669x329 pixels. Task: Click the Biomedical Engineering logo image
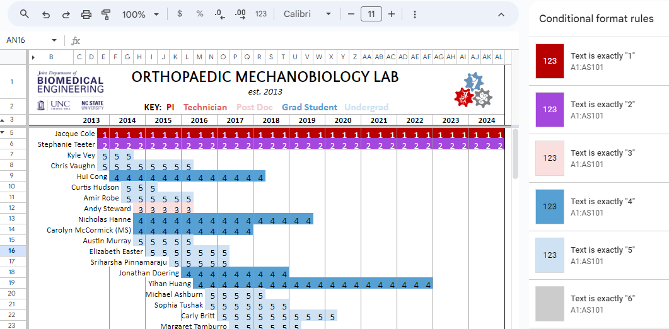(x=71, y=91)
